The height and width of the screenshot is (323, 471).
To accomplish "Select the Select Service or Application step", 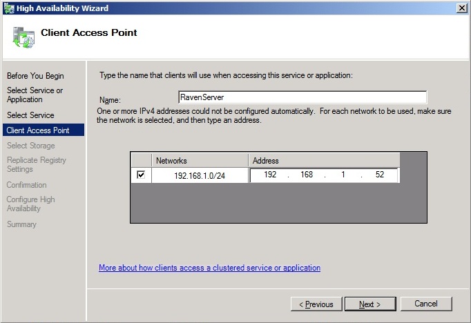I will [35, 95].
